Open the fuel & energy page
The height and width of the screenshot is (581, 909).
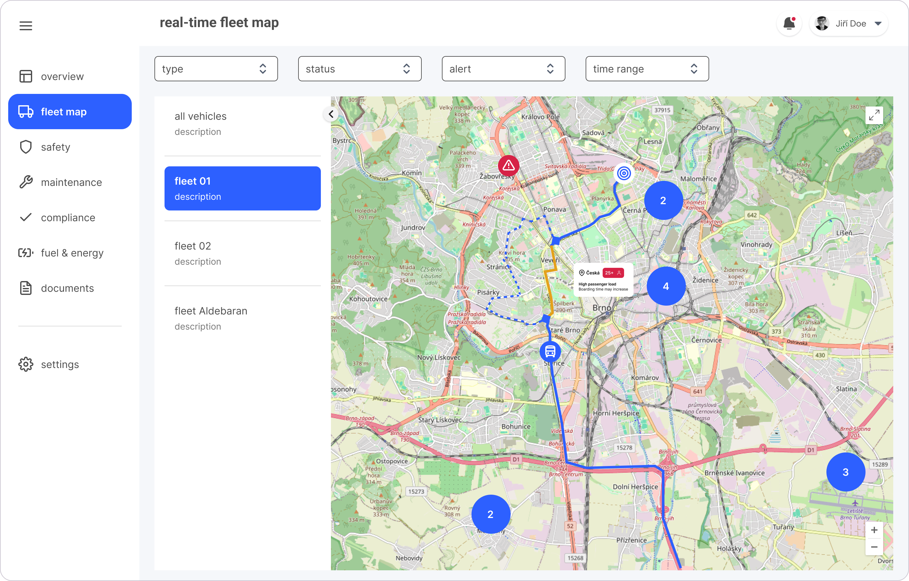72,253
